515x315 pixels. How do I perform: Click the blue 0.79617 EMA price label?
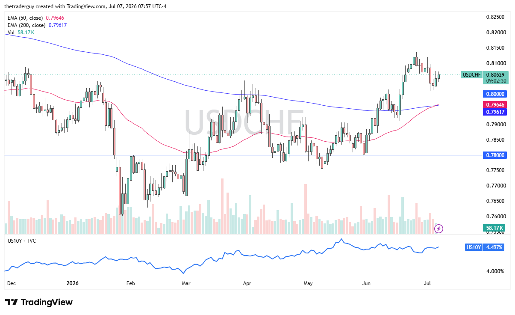[495, 112]
